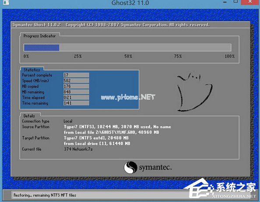Click the symantec wordmark text
260x202 pixels.
155,167
